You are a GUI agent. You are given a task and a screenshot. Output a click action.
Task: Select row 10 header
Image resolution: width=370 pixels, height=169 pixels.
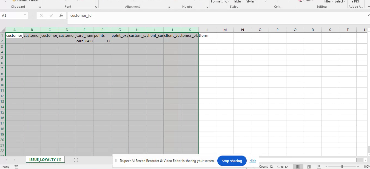click(x=3, y=85)
